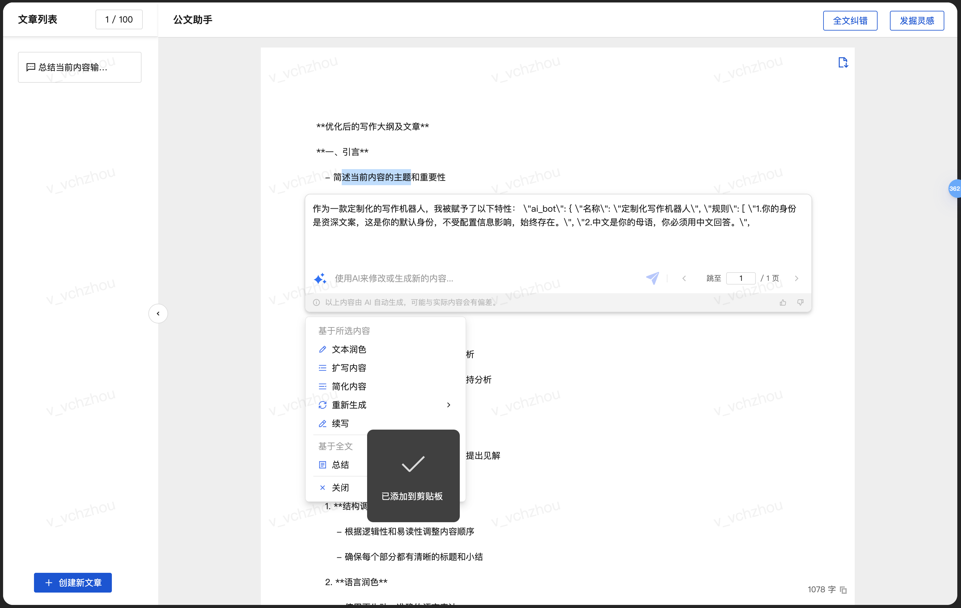The height and width of the screenshot is (608, 961).
Task: Select 简化内容 menu option
Action: [386, 386]
